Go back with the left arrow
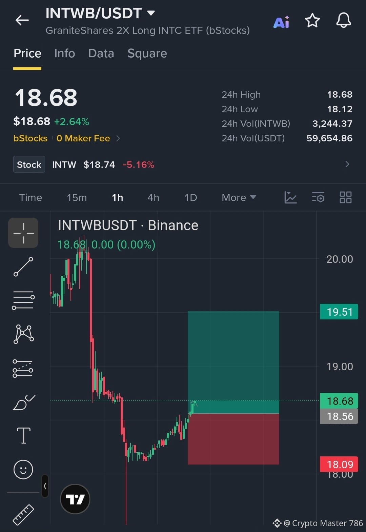366x532 pixels. 22,20
